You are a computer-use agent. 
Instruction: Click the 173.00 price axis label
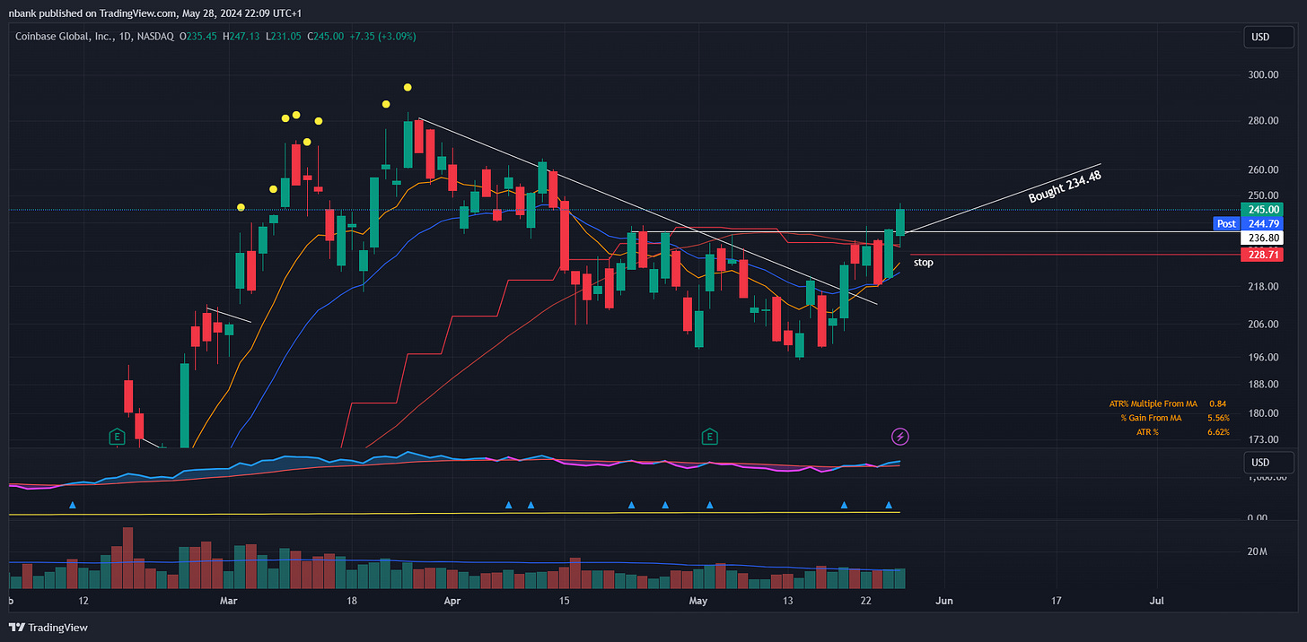[x=1264, y=439]
